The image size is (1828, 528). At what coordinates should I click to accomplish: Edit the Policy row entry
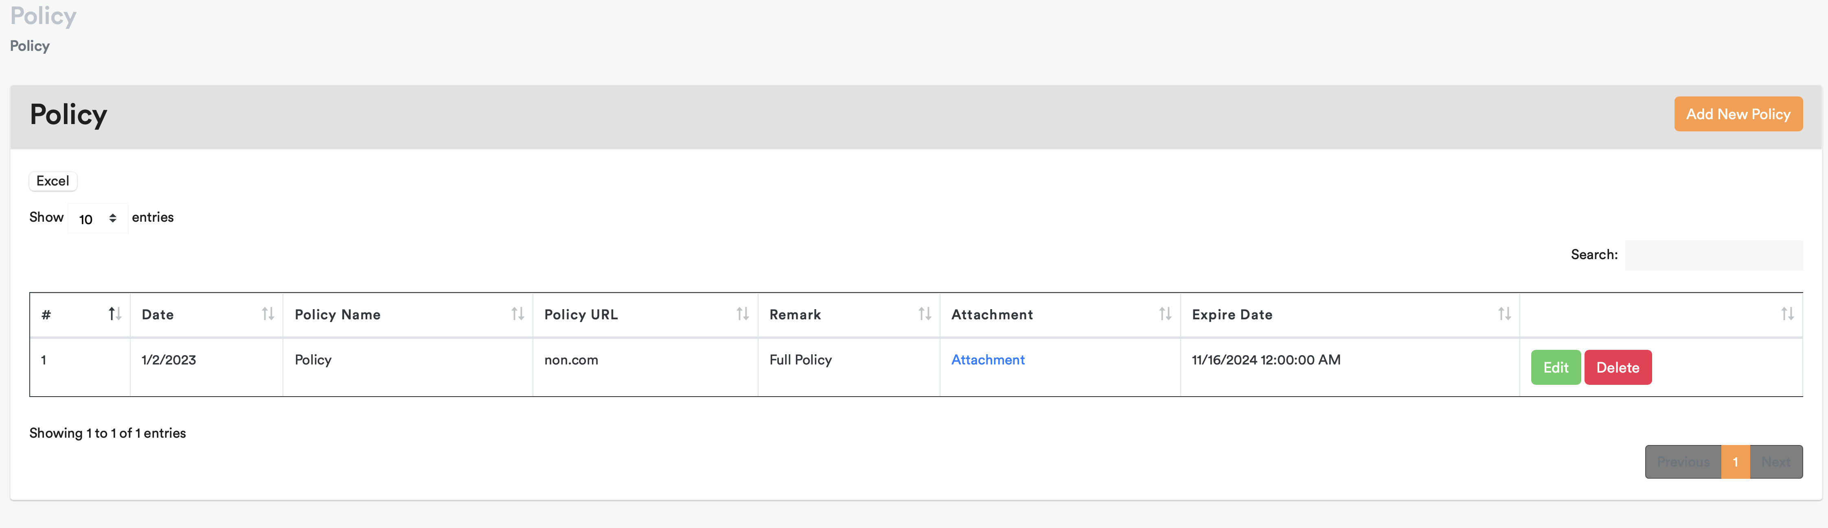tap(1555, 367)
